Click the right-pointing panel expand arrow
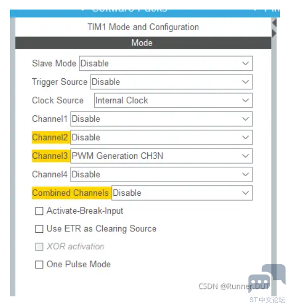 pos(274,33)
